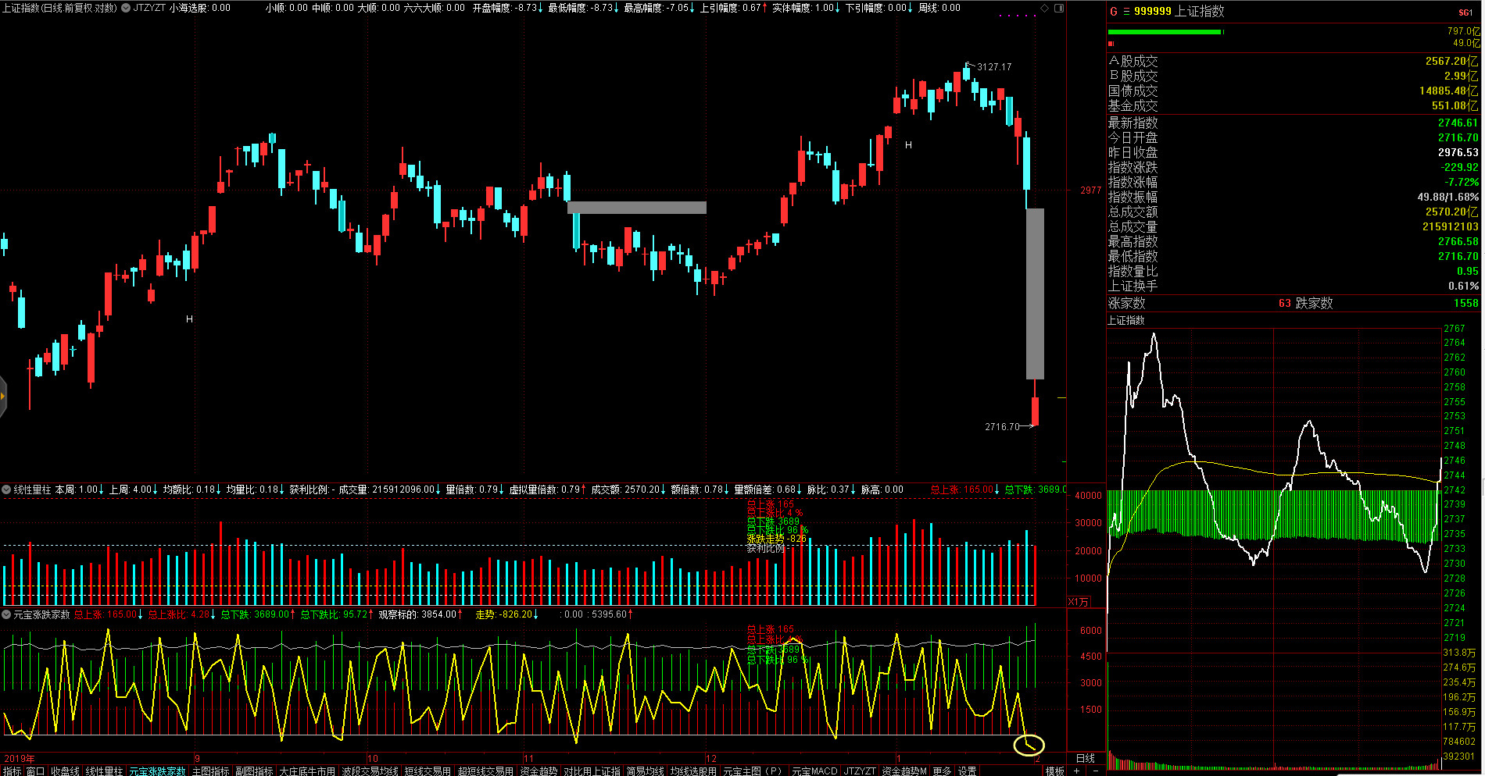Screen dimensions: 1485x776
Task: Click the red G icon beside 999999
Action: [1114, 12]
